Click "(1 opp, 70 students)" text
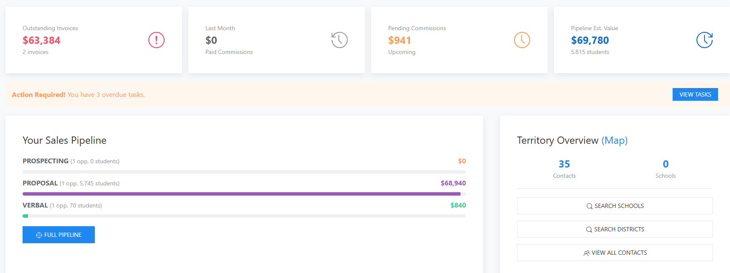 (x=76, y=206)
